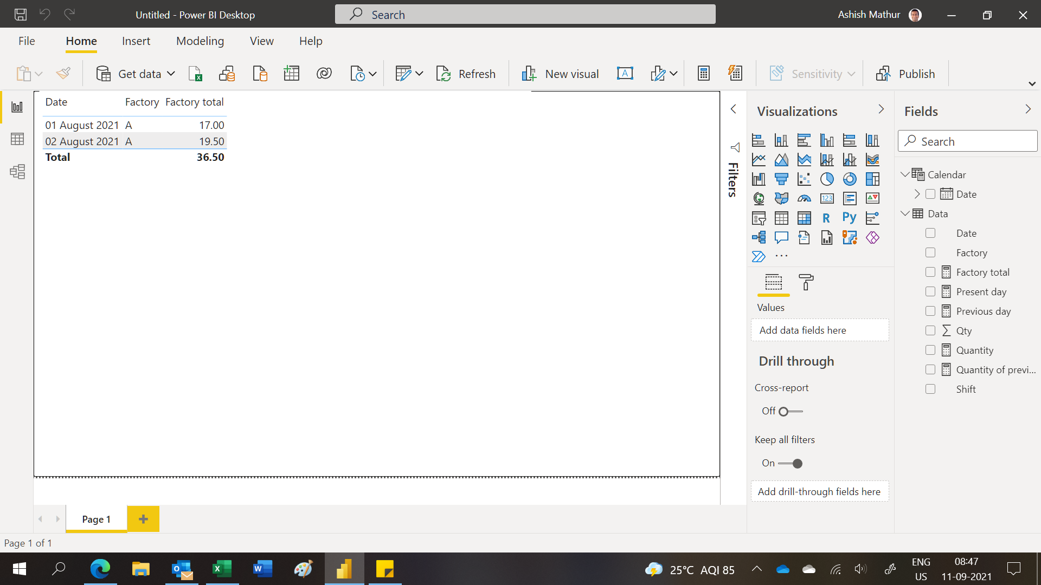Select the Gauge visual icon

click(x=804, y=198)
